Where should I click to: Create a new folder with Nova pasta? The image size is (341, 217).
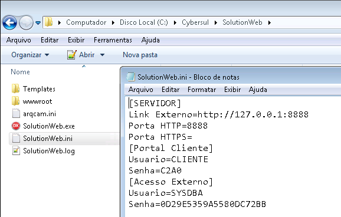pos(140,55)
